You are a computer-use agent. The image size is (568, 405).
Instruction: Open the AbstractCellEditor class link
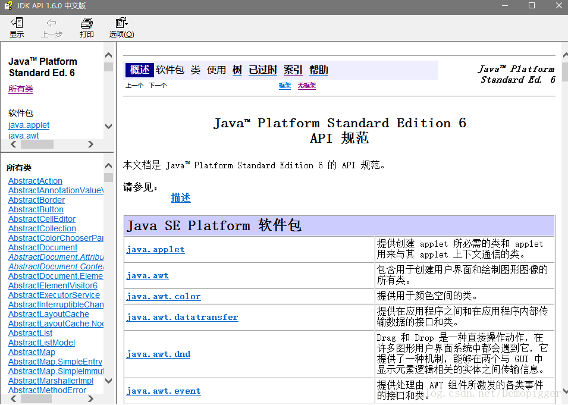(42, 219)
